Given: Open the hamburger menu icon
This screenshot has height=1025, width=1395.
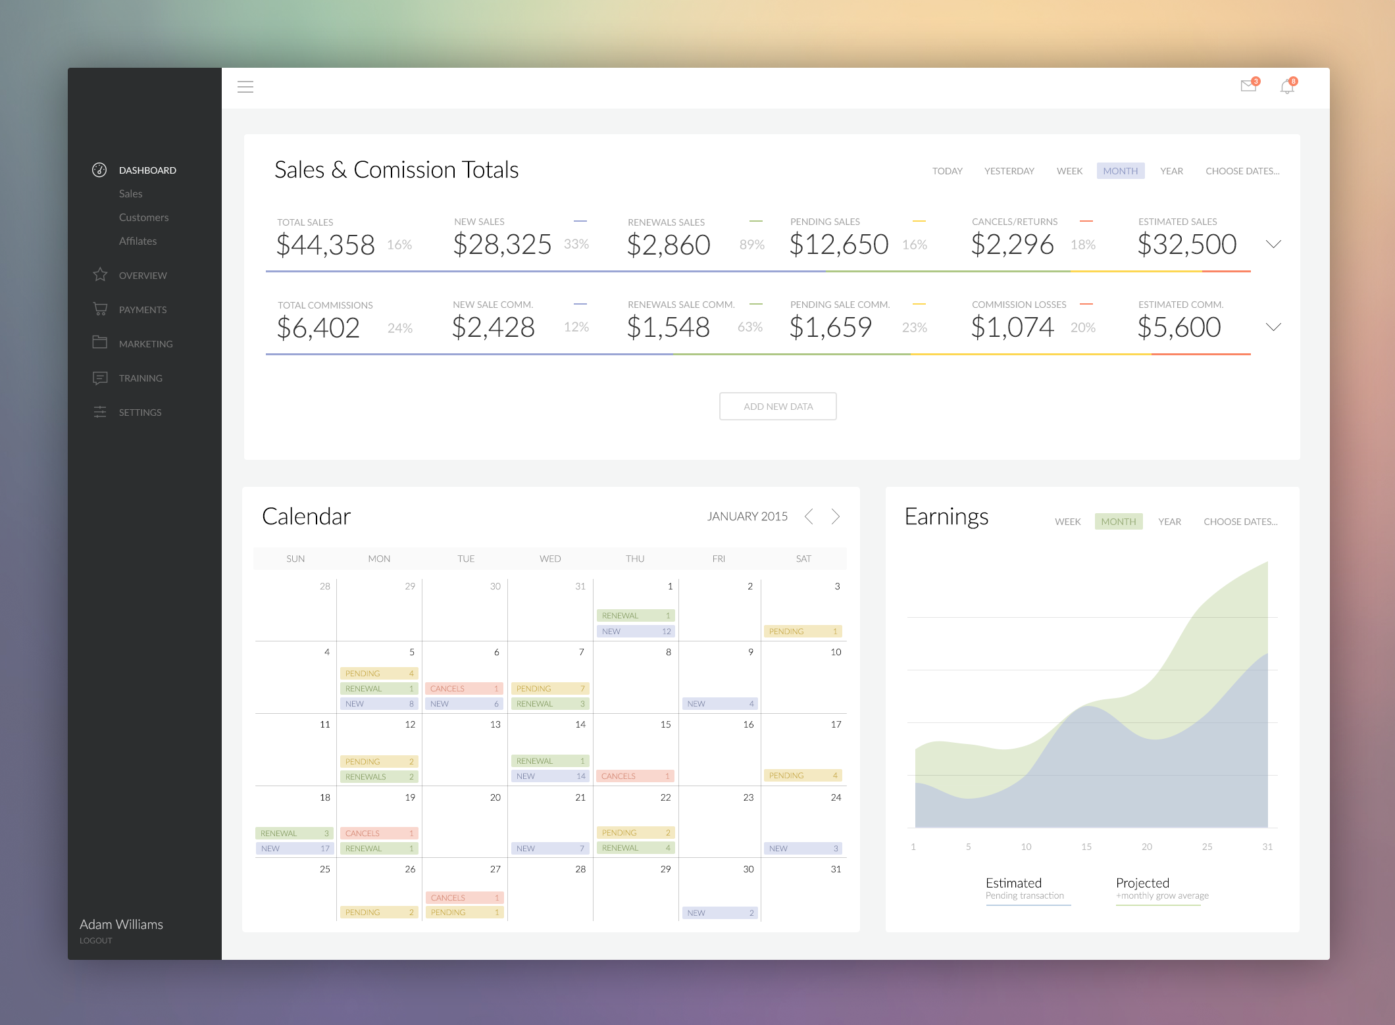Looking at the screenshot, I should coord(245,87).
